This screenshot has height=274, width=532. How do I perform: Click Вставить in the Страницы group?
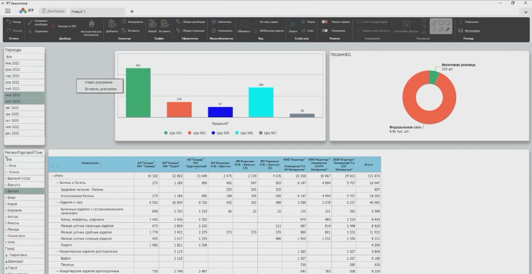tap(131, 31)
